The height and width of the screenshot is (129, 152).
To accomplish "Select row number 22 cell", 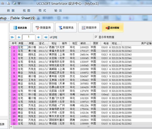I will click(14, 124).
